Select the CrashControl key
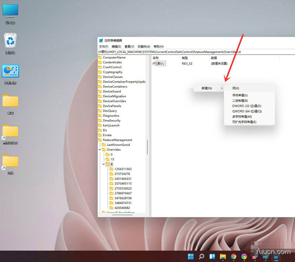Image resolution: width=295 pixels, height=262 pixels. click(112, 67)
